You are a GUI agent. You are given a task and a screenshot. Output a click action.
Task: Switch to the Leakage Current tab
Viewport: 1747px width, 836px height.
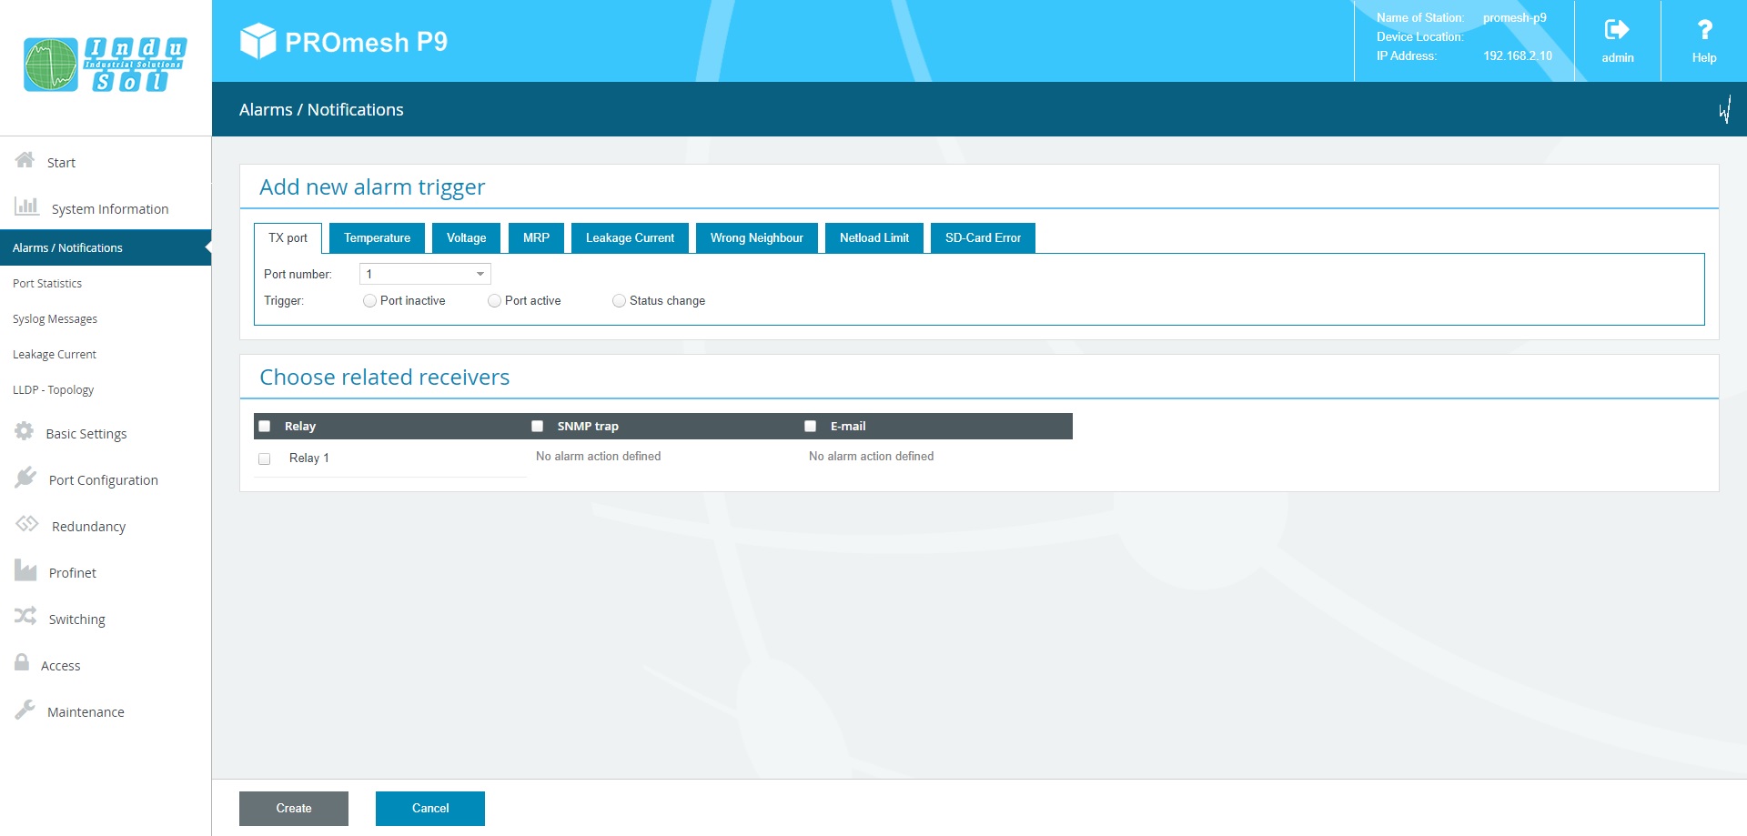(630, 238)
